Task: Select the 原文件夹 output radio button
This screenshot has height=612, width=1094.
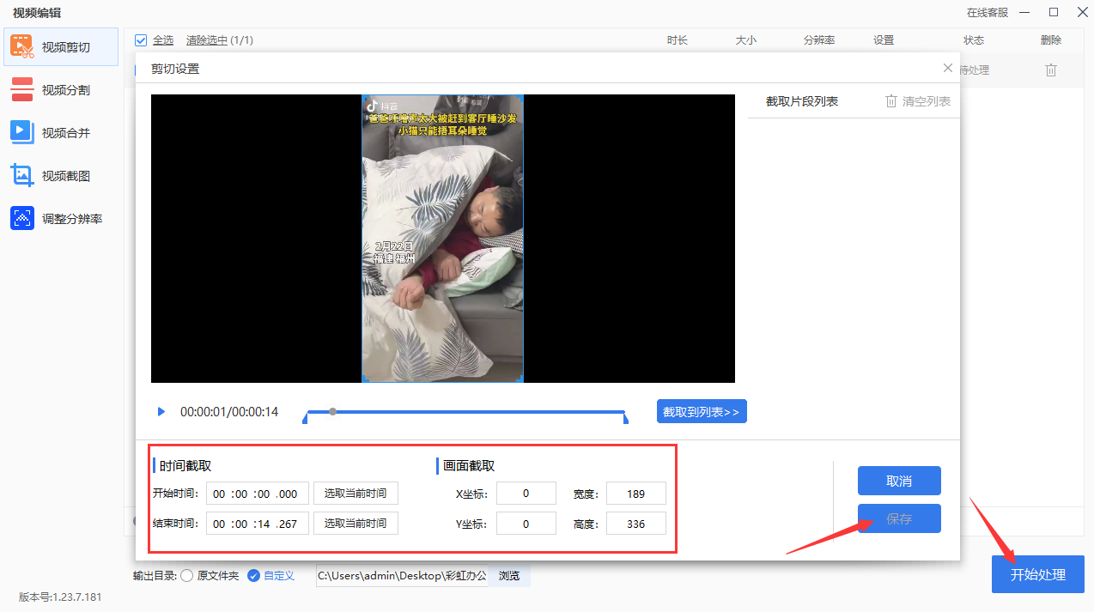Action: [186, 576]
